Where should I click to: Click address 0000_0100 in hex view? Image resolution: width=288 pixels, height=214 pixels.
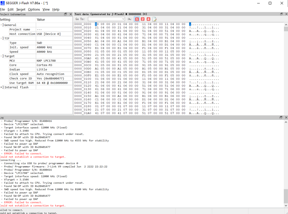pos(83,79)
